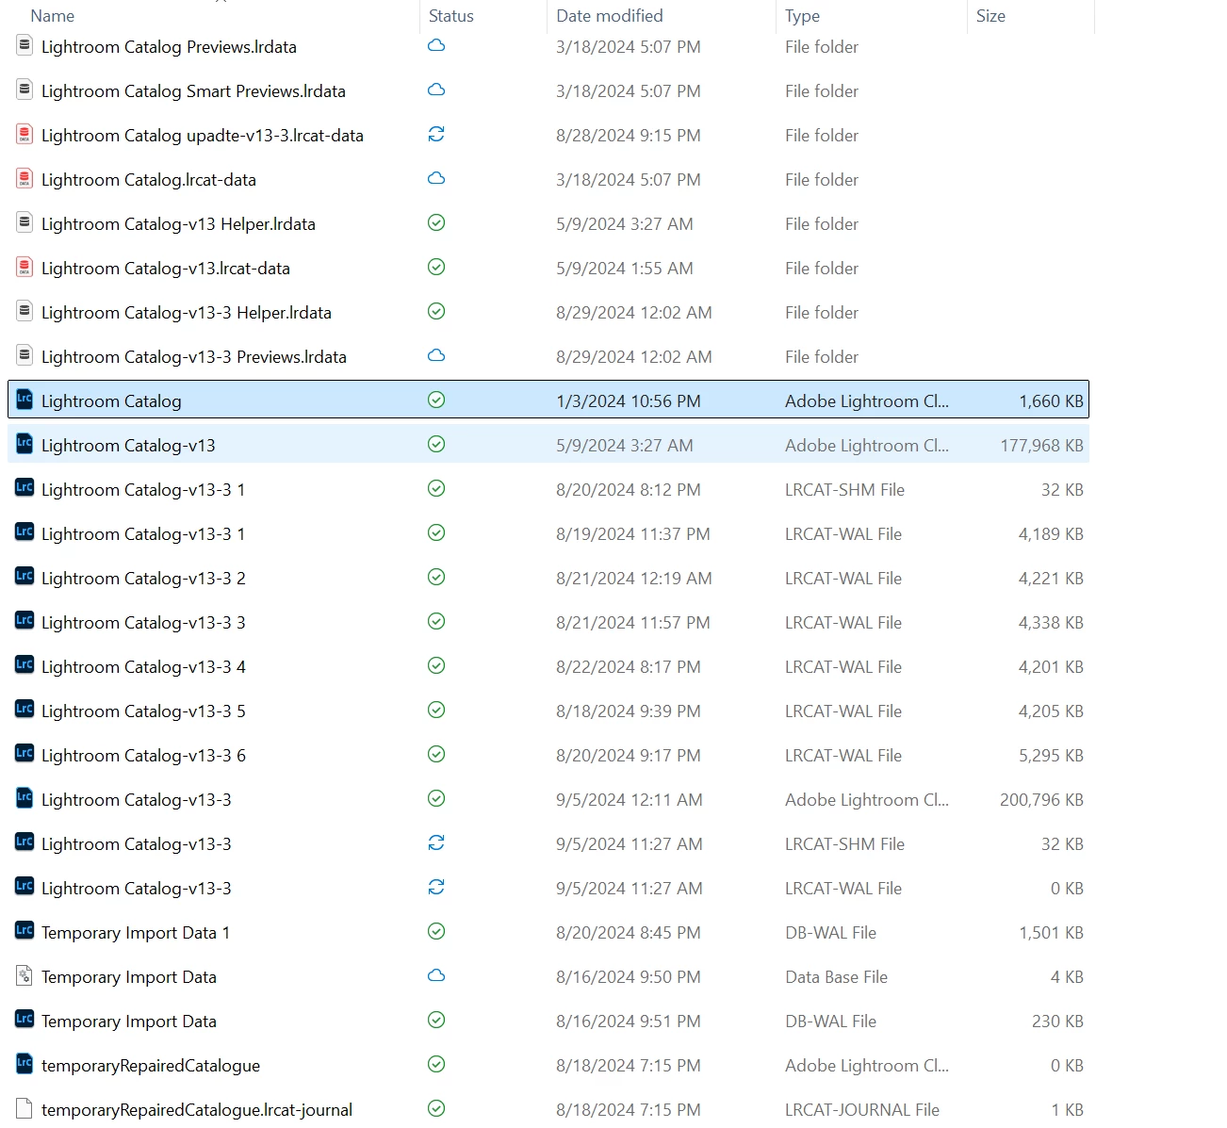Select the Lightroom Catalog-v13-3 5 file name
The height and width of the screenshot is (1128, 1227).
click(143, 711)
